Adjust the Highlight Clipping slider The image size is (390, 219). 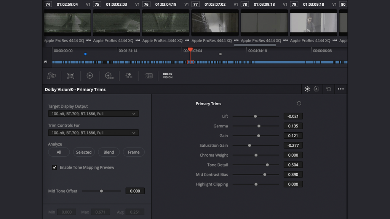256,184
